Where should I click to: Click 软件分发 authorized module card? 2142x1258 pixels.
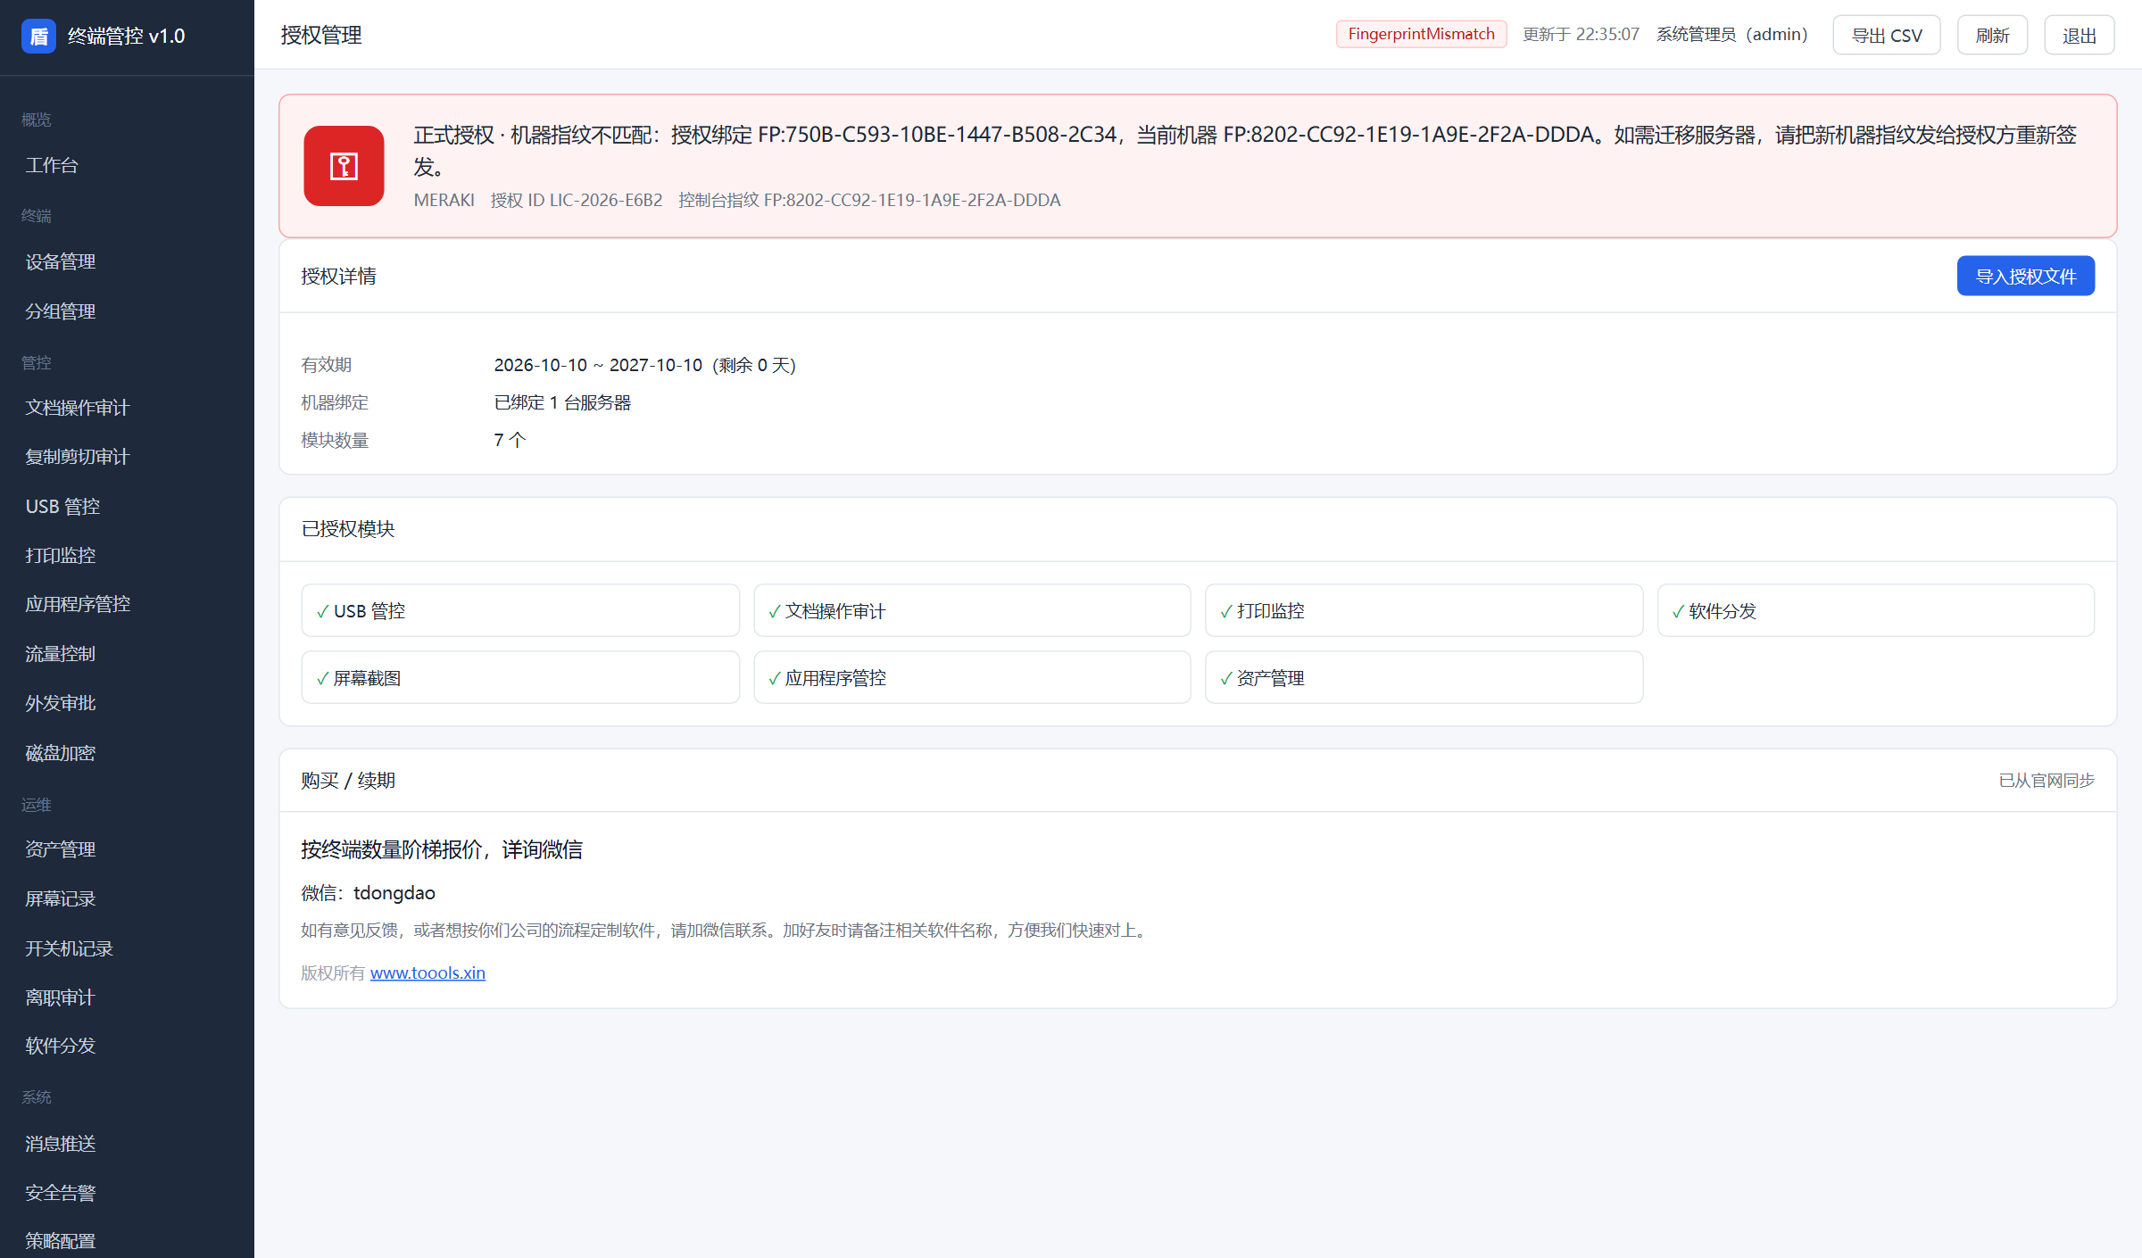click(1876, 611)
